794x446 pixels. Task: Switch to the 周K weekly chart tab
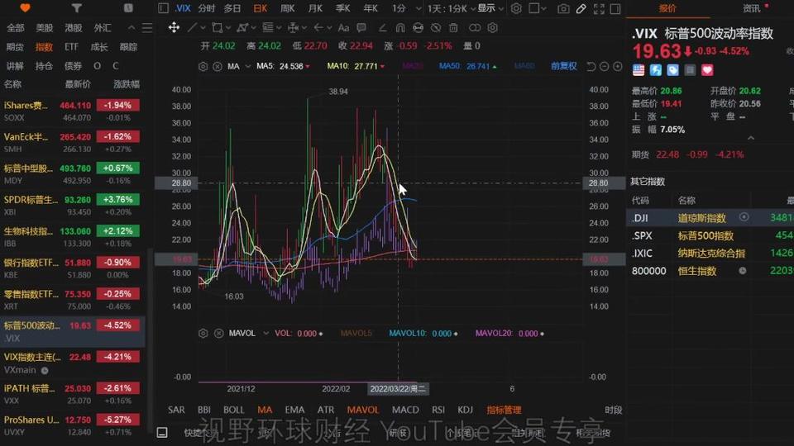[x=288, y=8]
